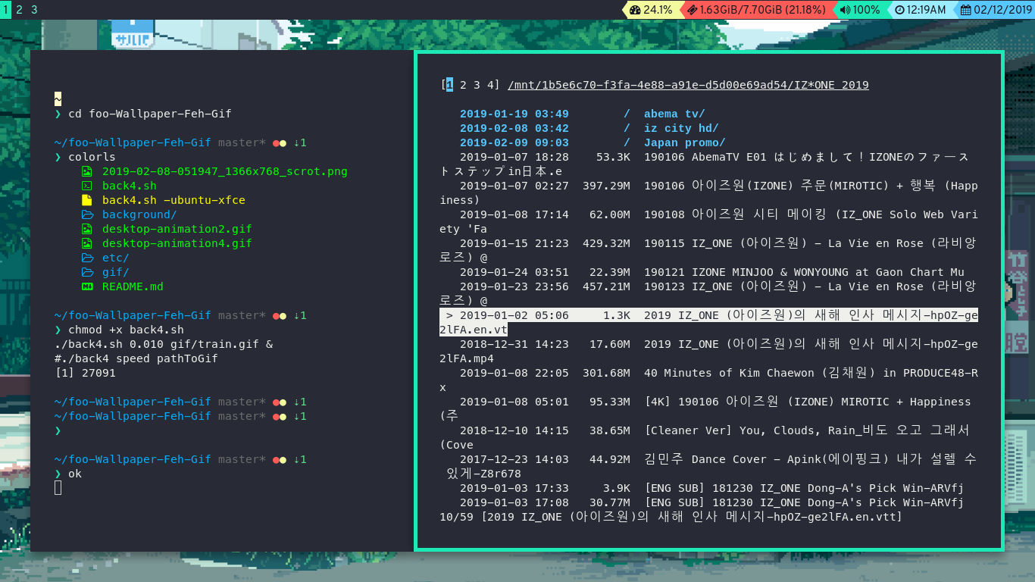Click the markdown icon next to README.md
The height and width of the screenshot is (582, 1035).
pyautogui.click(x=87, y=286)
